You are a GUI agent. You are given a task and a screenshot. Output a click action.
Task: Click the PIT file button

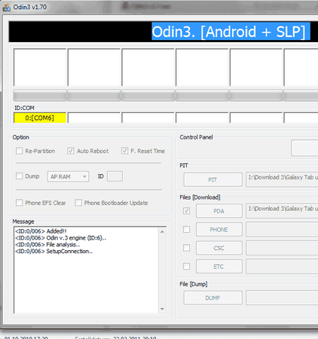pos(213,180)
